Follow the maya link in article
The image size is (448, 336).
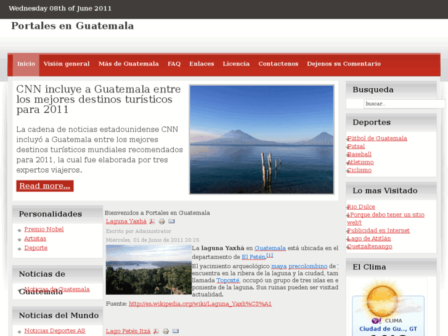(x=279, y=266)
